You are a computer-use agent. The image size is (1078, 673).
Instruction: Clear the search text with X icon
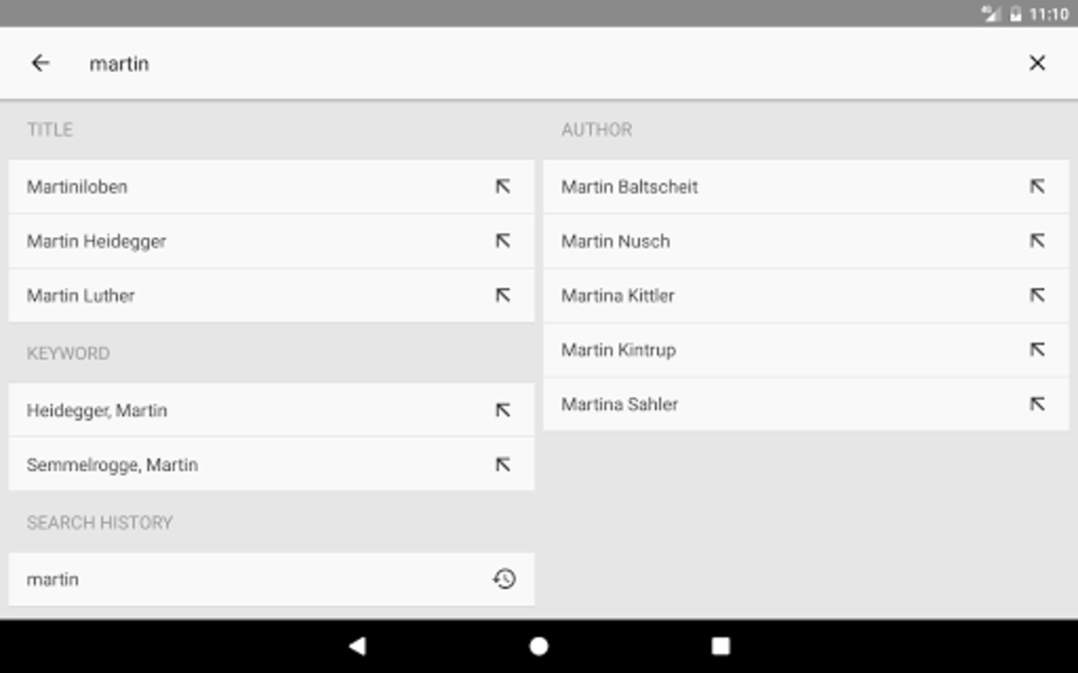[1037, 63]
